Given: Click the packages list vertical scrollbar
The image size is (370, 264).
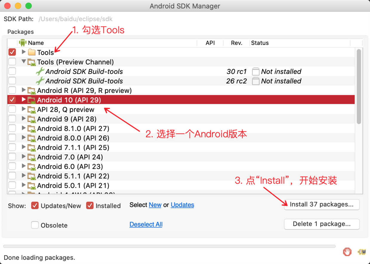Looking at the screenshot, I should (359, 86).
